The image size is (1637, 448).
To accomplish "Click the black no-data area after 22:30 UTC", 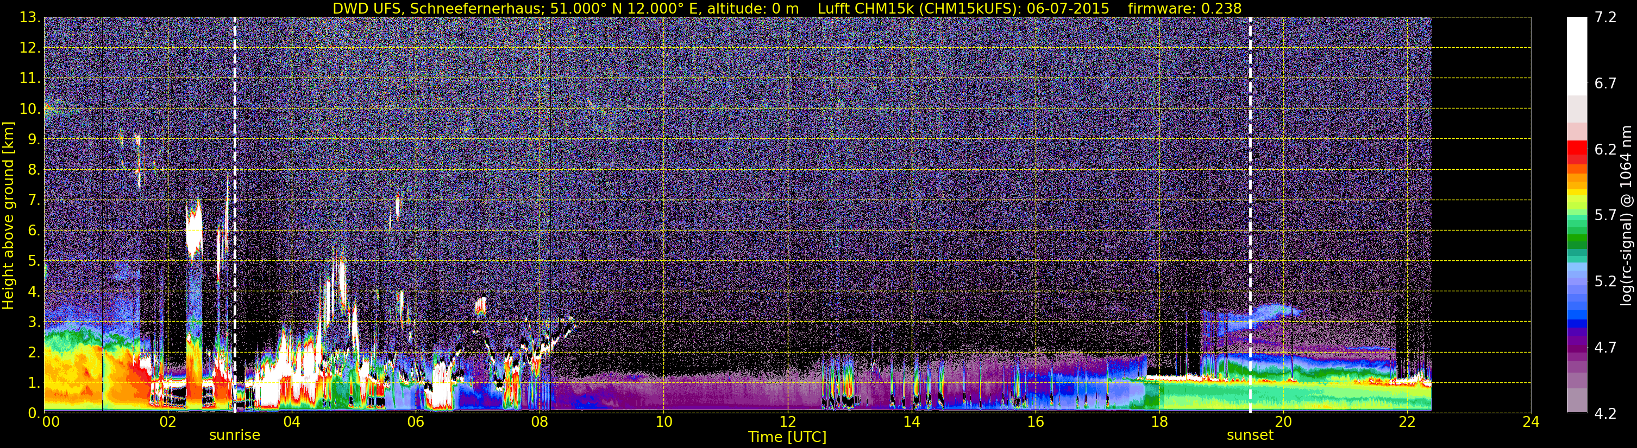I will pyautogui.click(x=1481, y=214).
